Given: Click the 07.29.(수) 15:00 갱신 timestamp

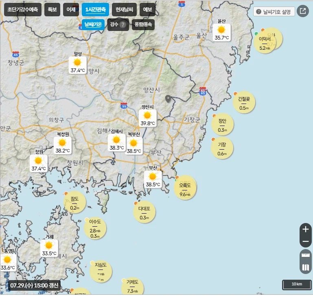Looking at the screenshot, I should coord(34,285).
